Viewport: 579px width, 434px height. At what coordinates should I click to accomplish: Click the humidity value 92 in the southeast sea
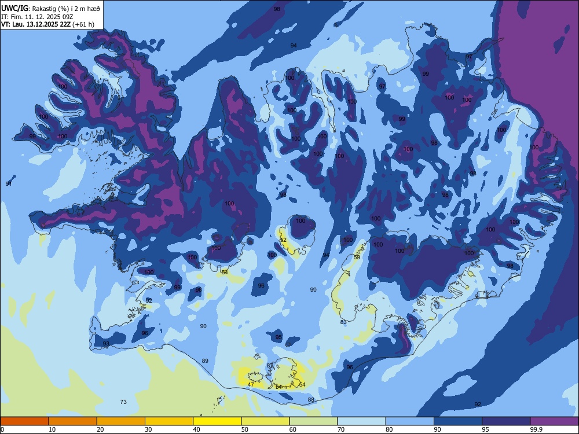tap(478, 404)
